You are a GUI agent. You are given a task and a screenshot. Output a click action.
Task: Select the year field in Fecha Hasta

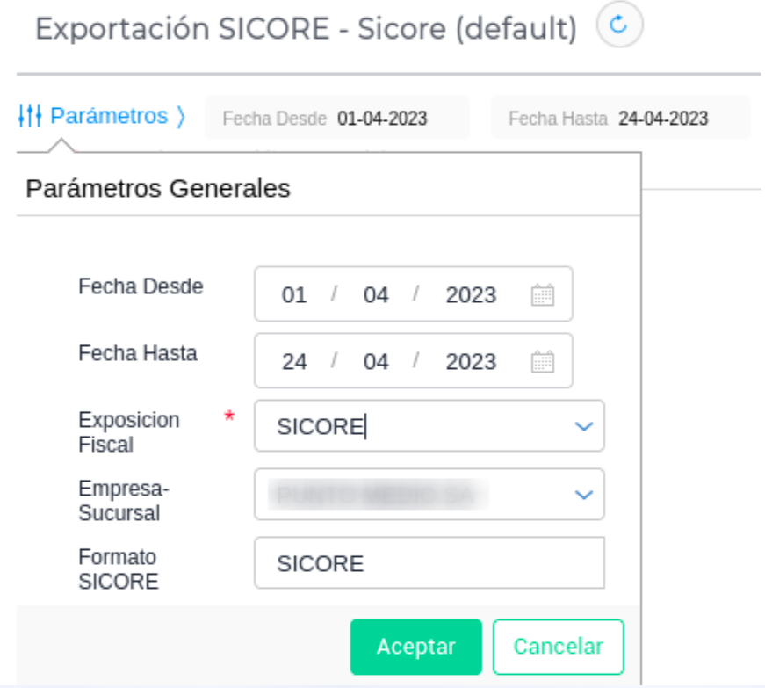coord(471,362)
